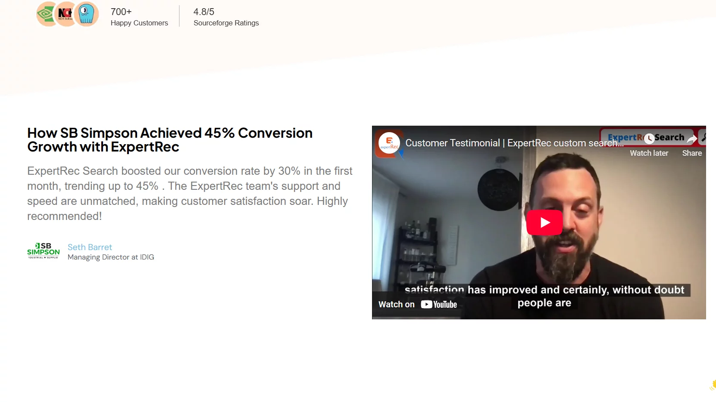Viewport: 716px width, 402px height.
Task: Click the ExpertRec Search logo in video
Action: pos(646,137)
